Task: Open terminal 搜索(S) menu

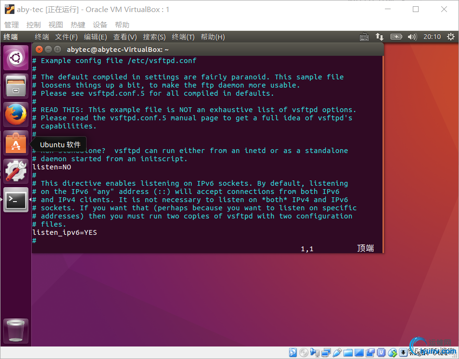Action: [x=154, y=37]
